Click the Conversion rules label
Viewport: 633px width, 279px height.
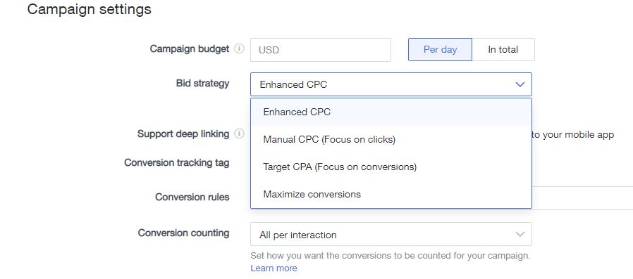pyautogui.click(x=192, y=197)
